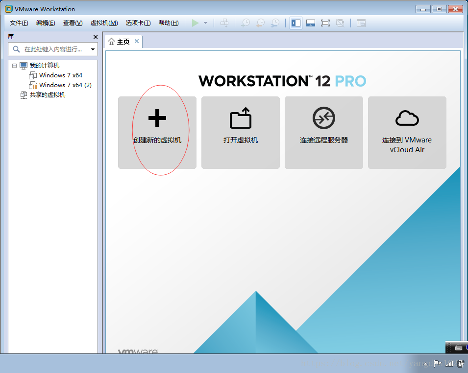Click the Unity mode toolbar icon
Viewport: 468px width, 373px height.
[x=340, y=23]
